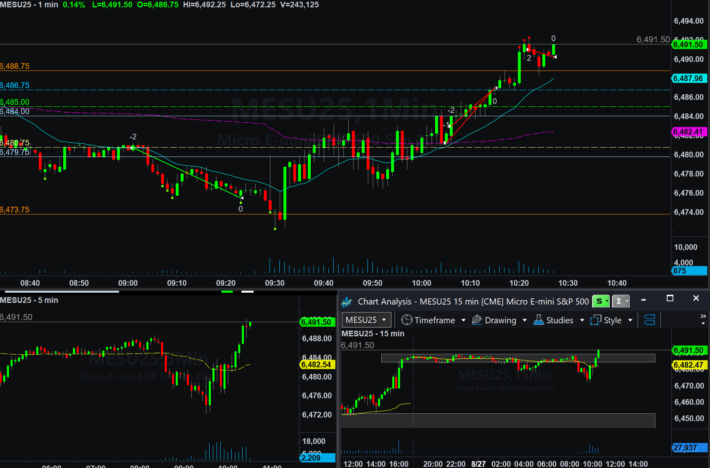Click the blue stacked-panels icon in toolbar
The width and height of the screenshot is (710, 468).
point(649,320)
